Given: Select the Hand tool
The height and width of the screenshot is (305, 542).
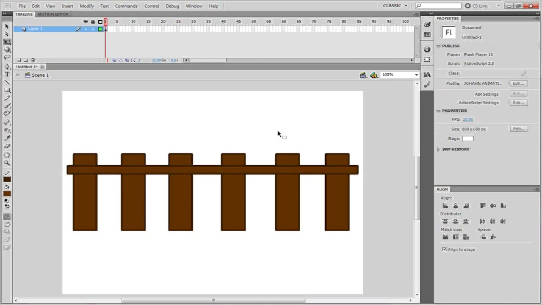Looking at the screenshot, I should (7, 155).
